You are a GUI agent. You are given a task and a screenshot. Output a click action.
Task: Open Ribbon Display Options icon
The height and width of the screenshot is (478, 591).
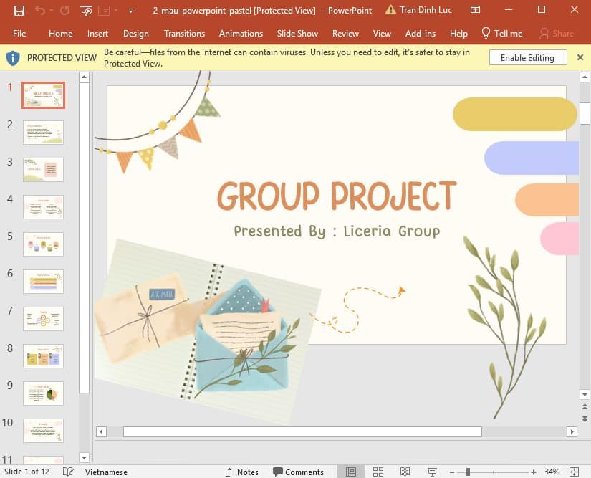pos(476,11)
